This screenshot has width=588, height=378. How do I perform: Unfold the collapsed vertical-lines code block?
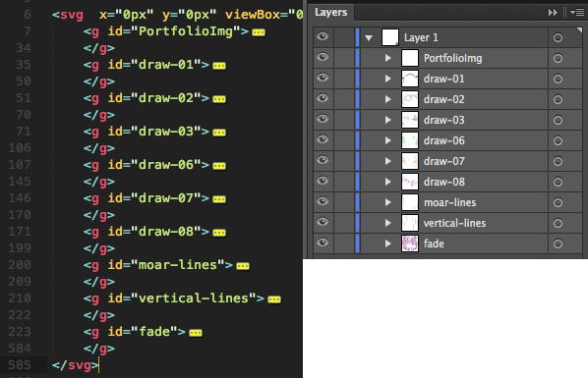274,298
